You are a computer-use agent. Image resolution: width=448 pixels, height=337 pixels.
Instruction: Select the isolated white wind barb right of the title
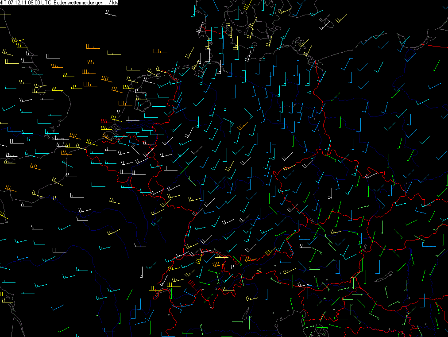coord(111,14)
